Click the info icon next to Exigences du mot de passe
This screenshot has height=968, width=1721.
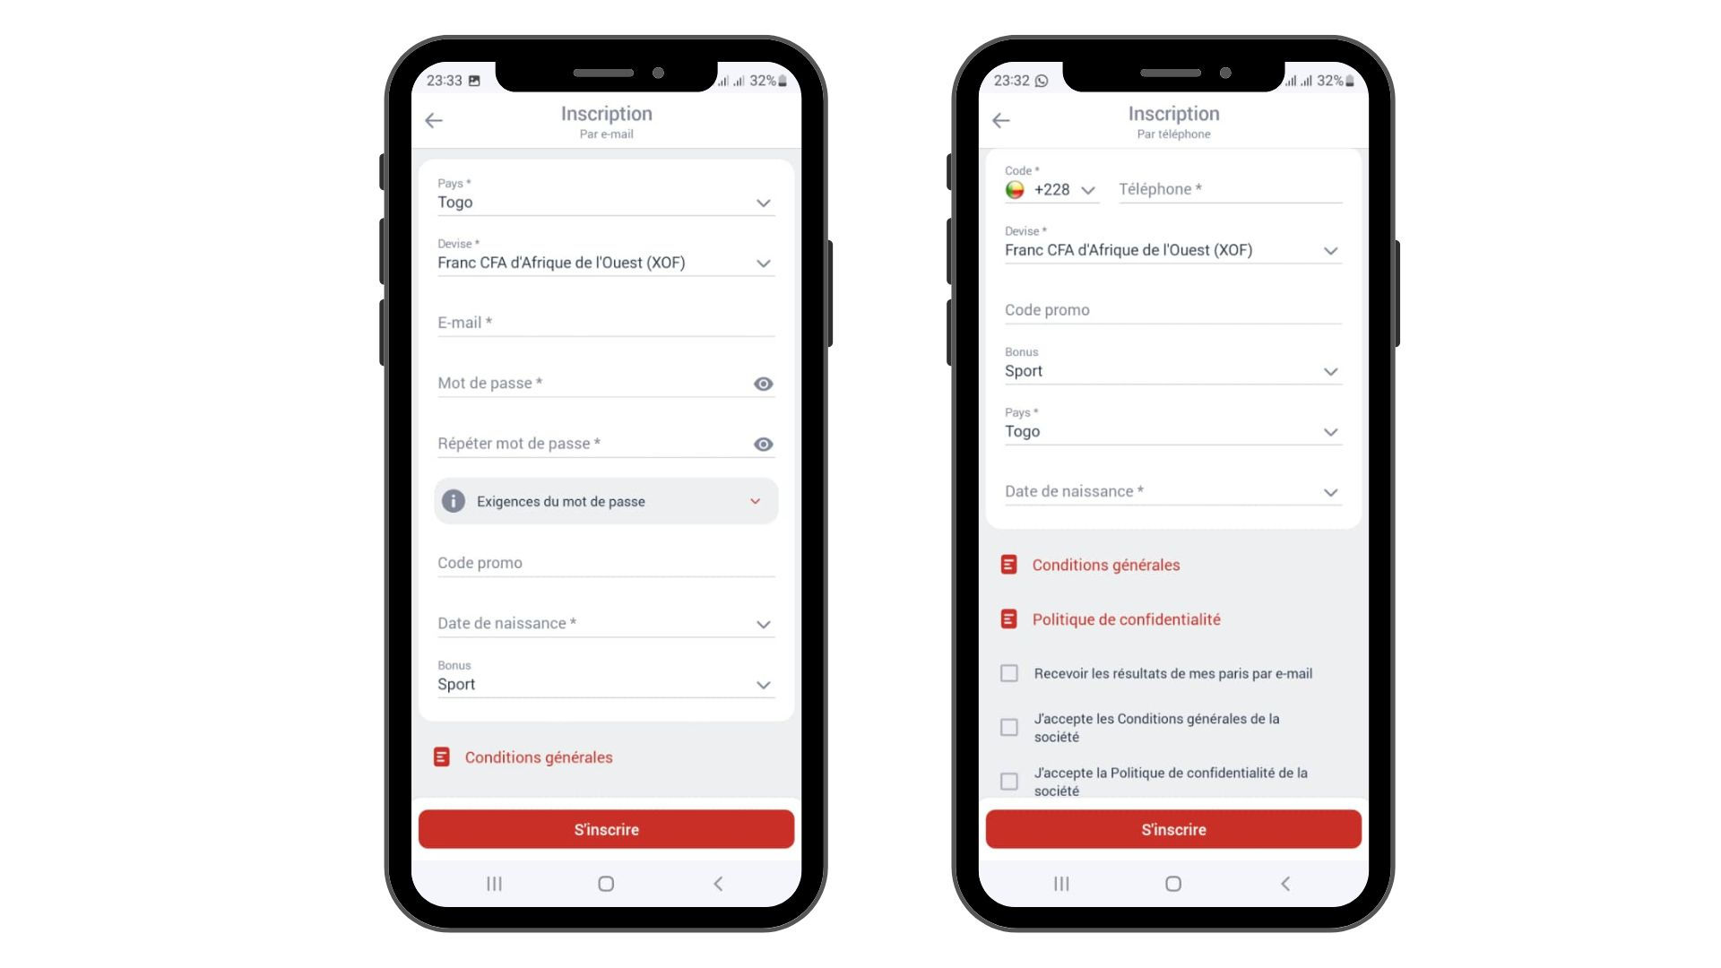coord(452,500)
